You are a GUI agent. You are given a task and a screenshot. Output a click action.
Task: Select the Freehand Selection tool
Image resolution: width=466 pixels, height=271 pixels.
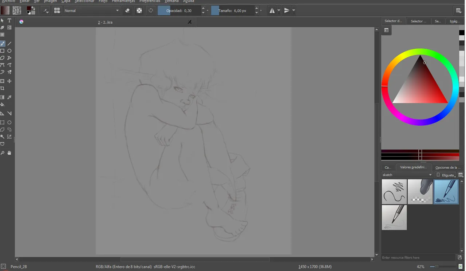click(9, 130)
